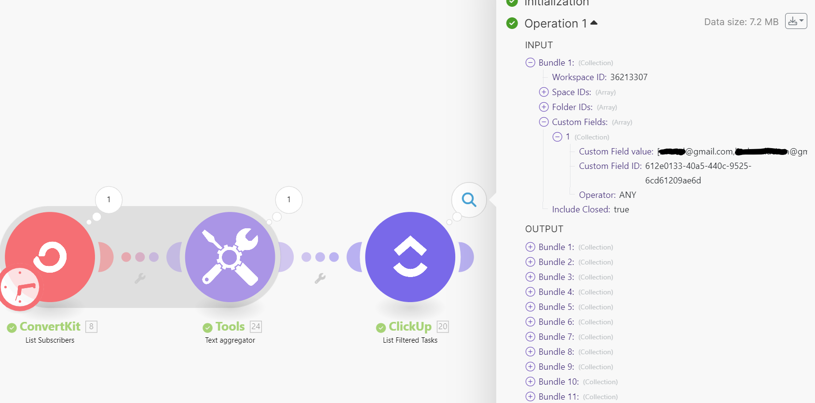The height and width of the screenshot is (403, 815).
Task: Open the Tools Text aggregator module
Action: coord(230,257)
